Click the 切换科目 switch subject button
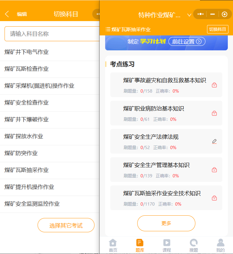Viewport: 233px width, 254px height. pyautogui.click(x=218, y=29)
